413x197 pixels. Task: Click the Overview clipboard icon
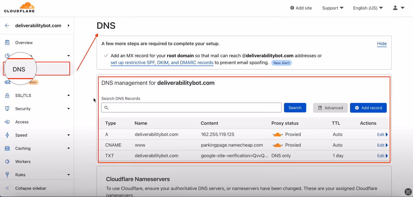pos(7,42)
